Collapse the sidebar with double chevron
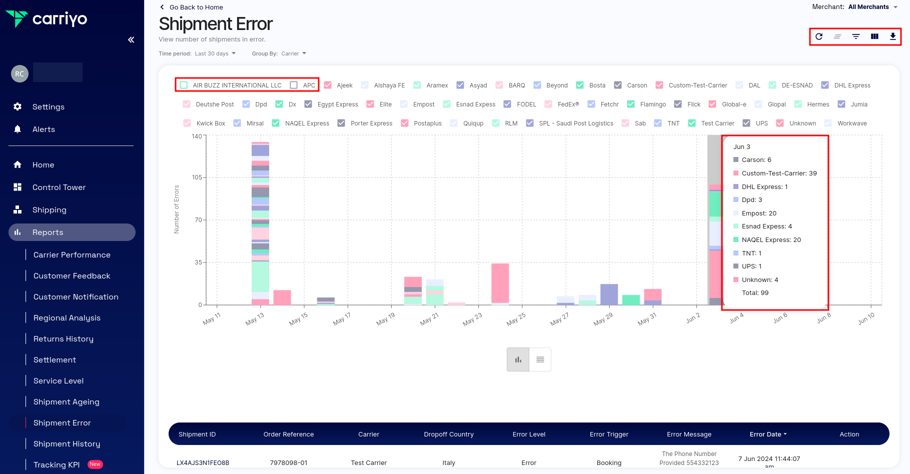Viewport: 910px width, 474px height. [x=131, y=40]
